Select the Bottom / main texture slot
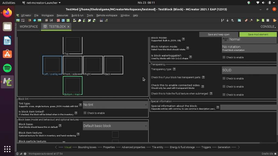 [x=72, y=85]
